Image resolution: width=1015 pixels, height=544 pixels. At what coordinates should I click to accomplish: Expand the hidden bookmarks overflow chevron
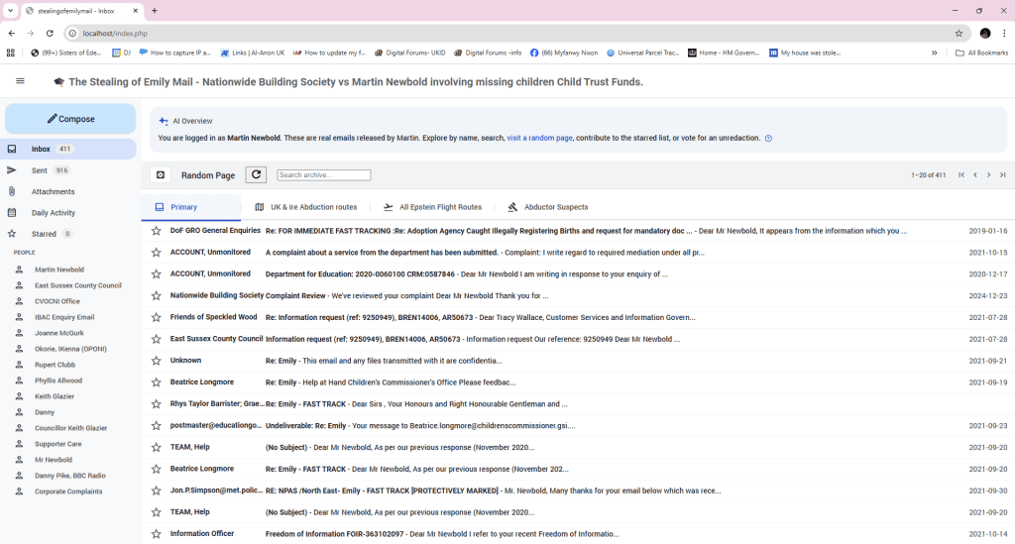(934, 53)
